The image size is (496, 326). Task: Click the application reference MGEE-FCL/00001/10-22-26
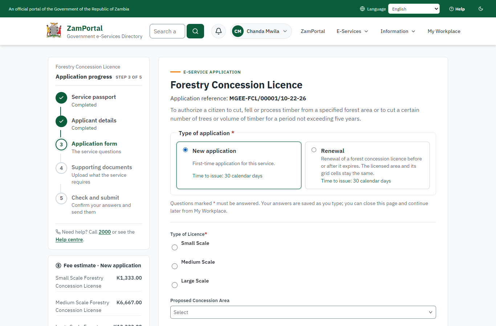click(268, 99)
